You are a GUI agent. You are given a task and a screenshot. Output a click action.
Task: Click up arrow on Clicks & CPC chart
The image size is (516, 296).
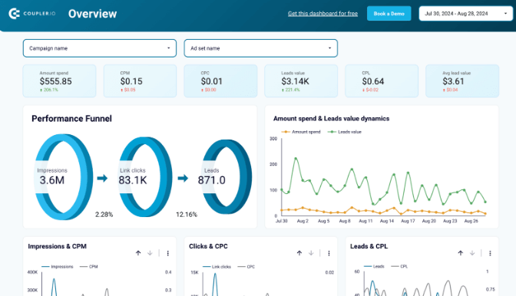(299, 253)
